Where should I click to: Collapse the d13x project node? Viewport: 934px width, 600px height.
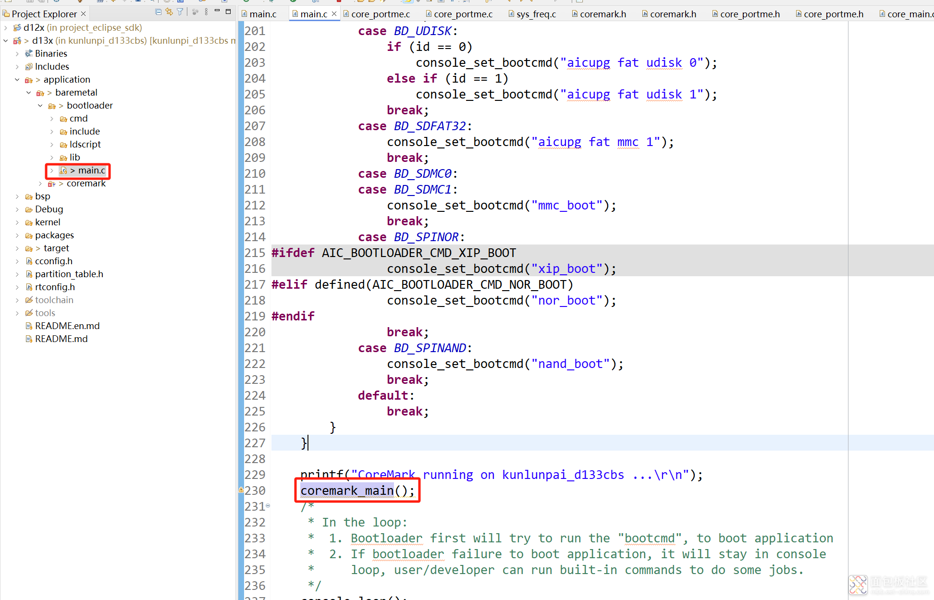(6, 41)
